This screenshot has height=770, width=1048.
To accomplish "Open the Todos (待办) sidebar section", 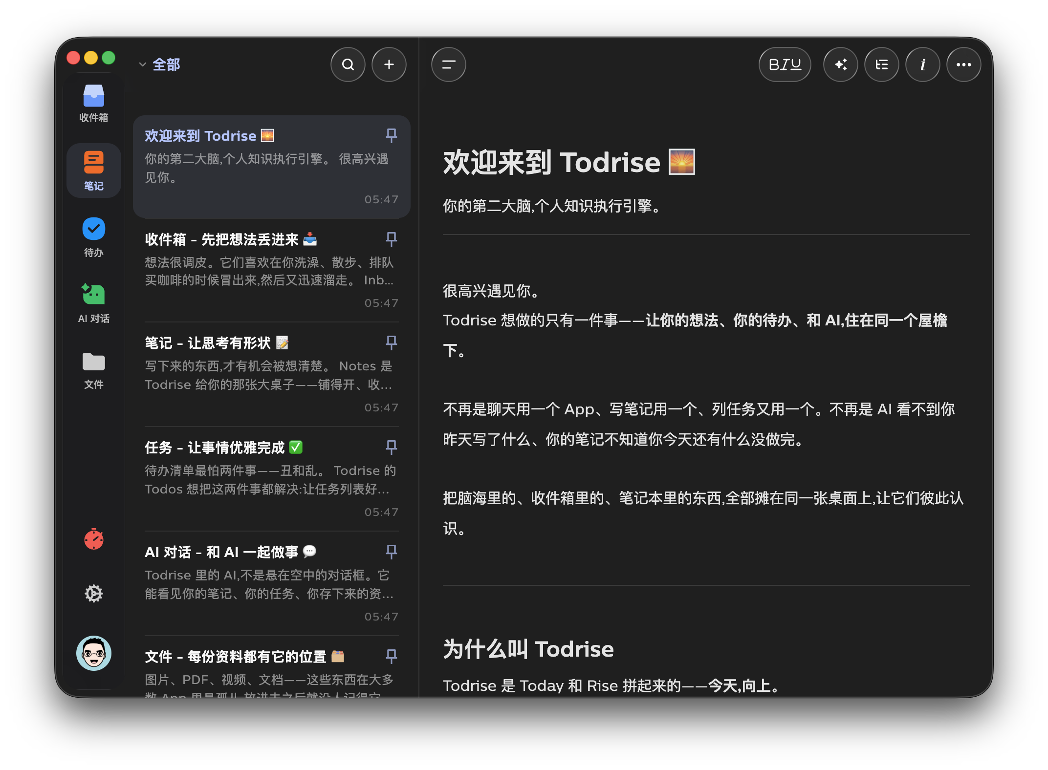I will [93, 237].
